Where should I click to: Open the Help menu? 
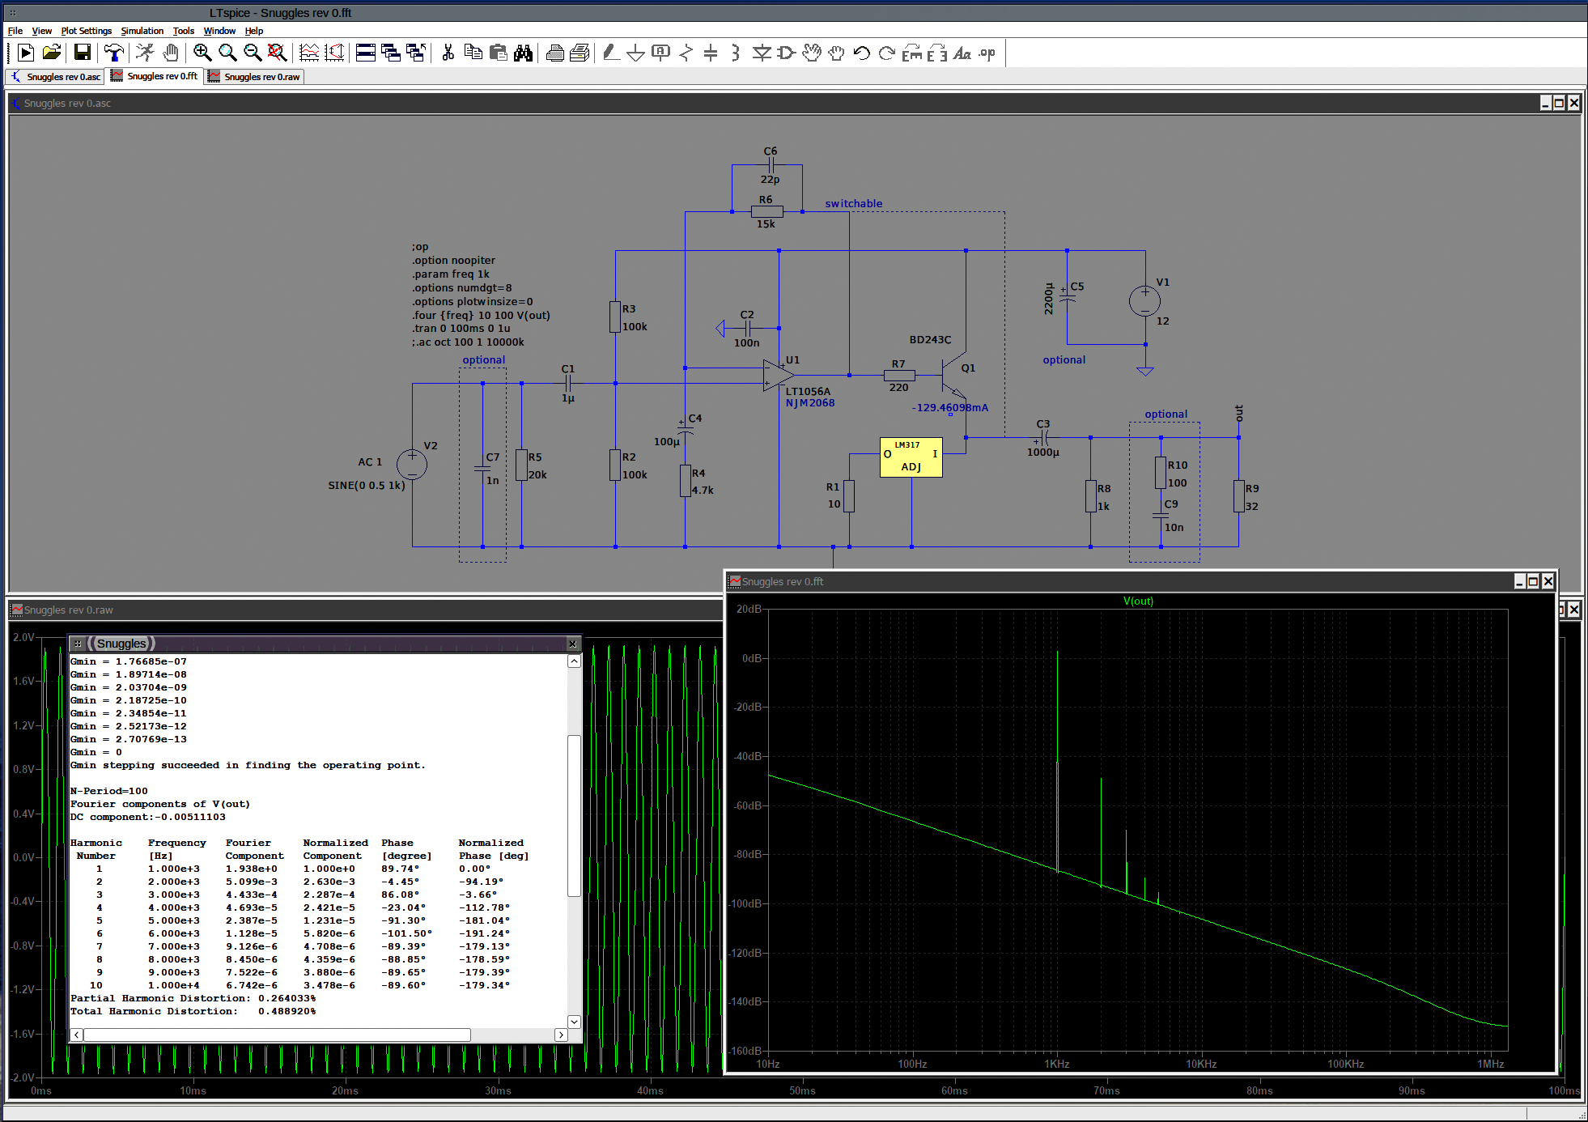click(254, 31)
